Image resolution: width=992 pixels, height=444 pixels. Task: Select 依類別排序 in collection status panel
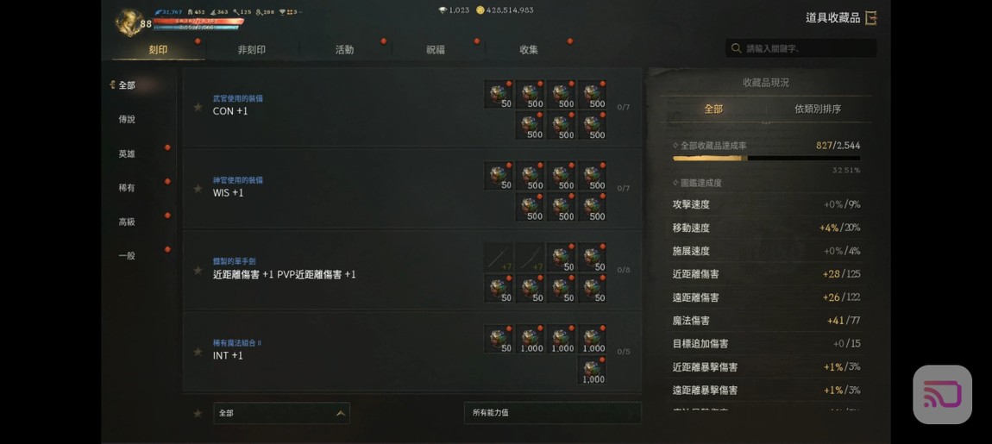click(x=818, y=109)
